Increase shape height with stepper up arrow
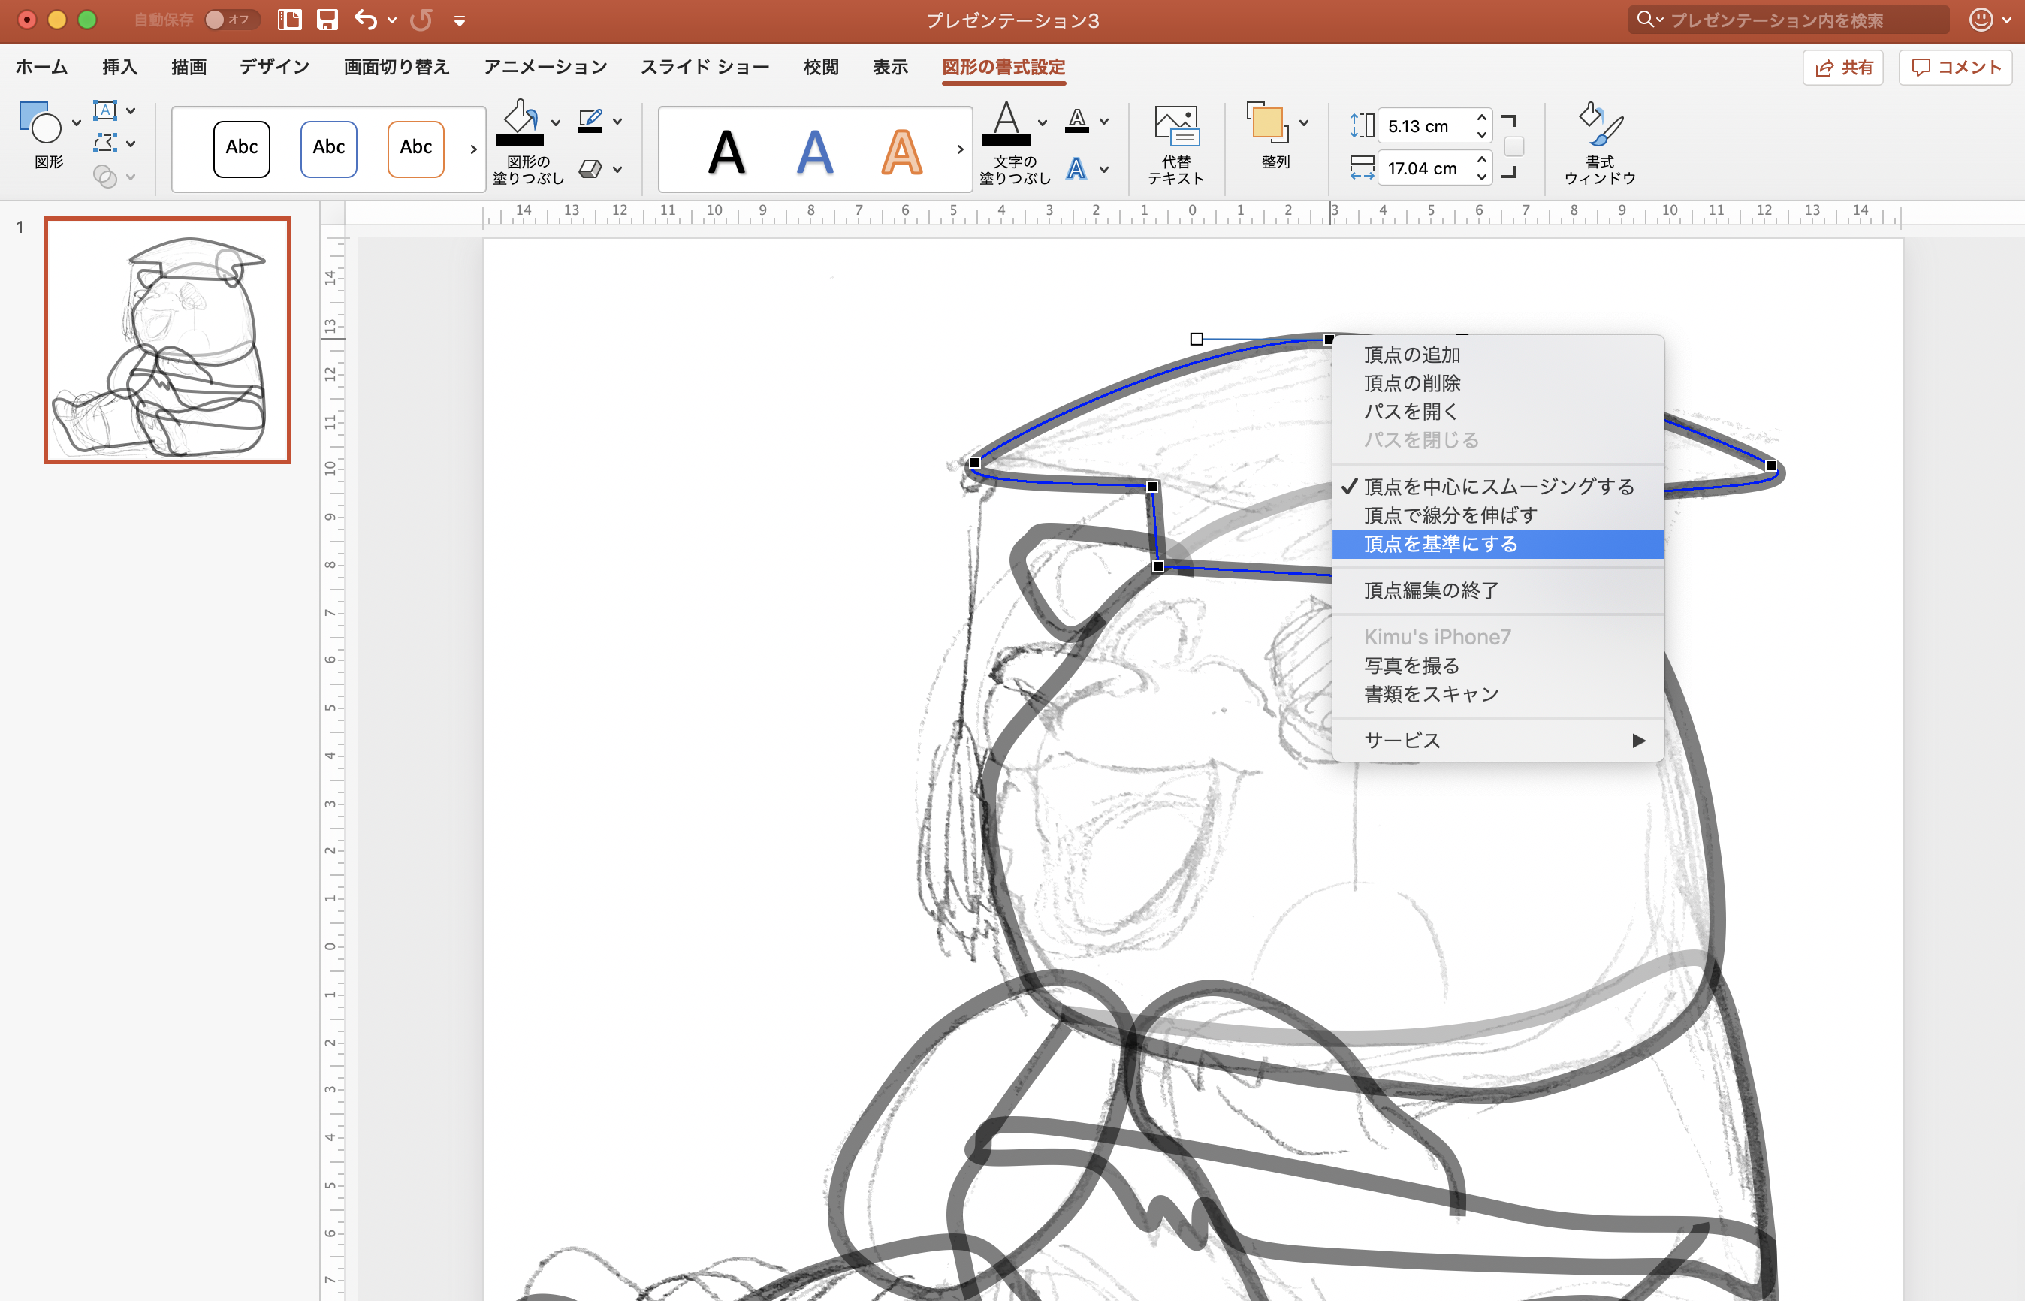Screen dimensions: 2025x1301 [x=1482, y=117]
